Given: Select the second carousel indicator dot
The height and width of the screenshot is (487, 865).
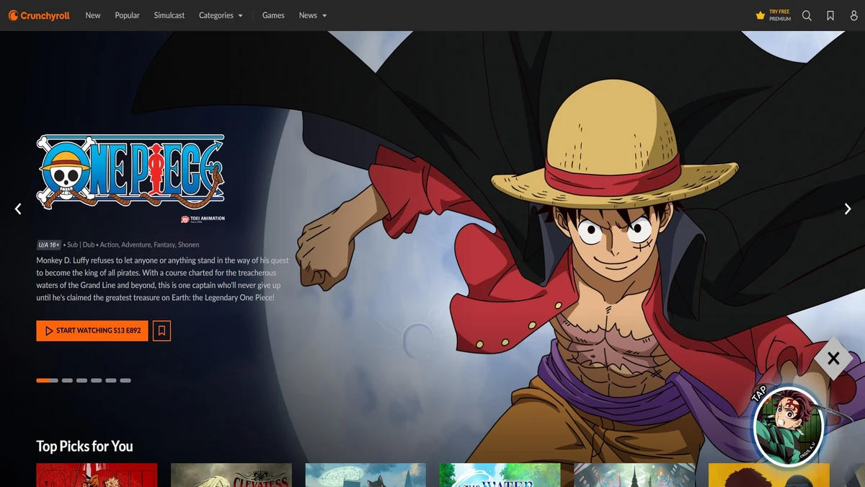Looking at the screenshot, I should [66, 380].
